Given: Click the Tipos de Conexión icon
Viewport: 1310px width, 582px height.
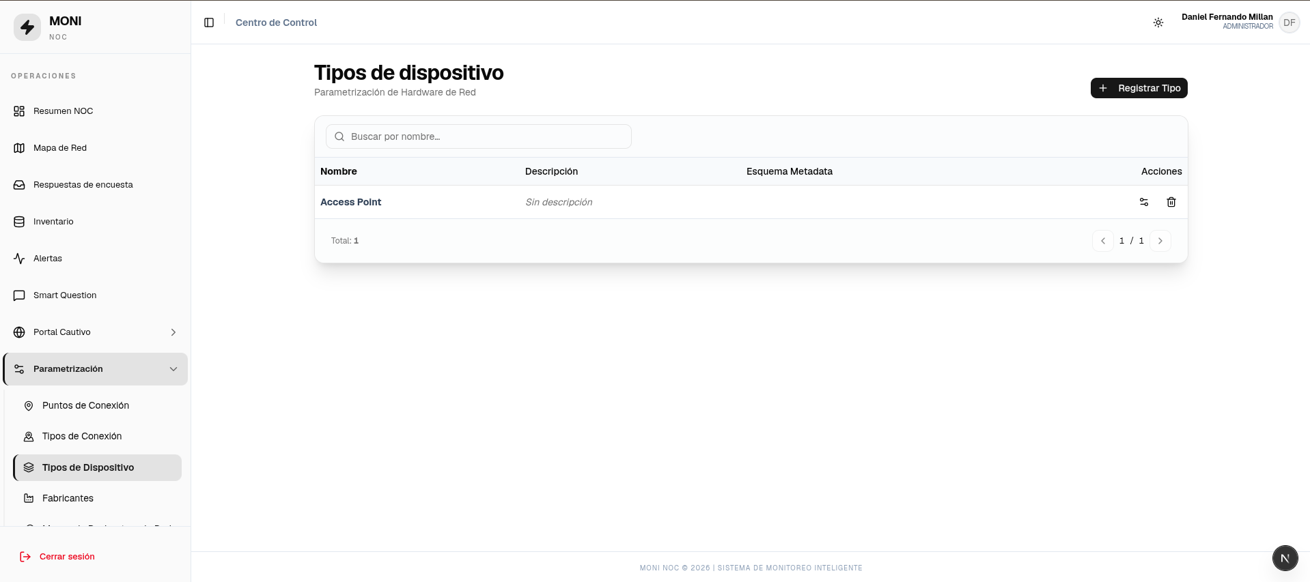Looking at the screenshot, I should tap(29, 437).
